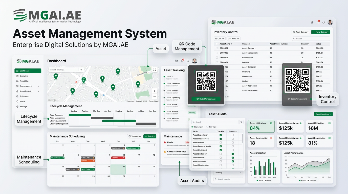
Task: Expand the Asset Registry chevron in sidebar
Action: pyautogui.click(x=39, y=91)
